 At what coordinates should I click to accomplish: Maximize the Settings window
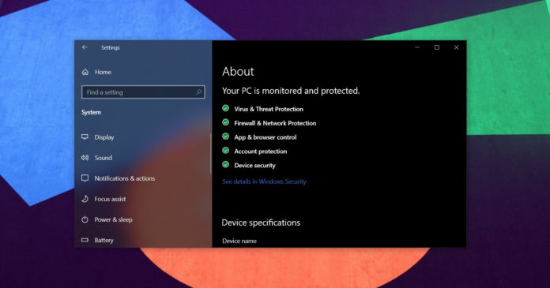point(437,47)
